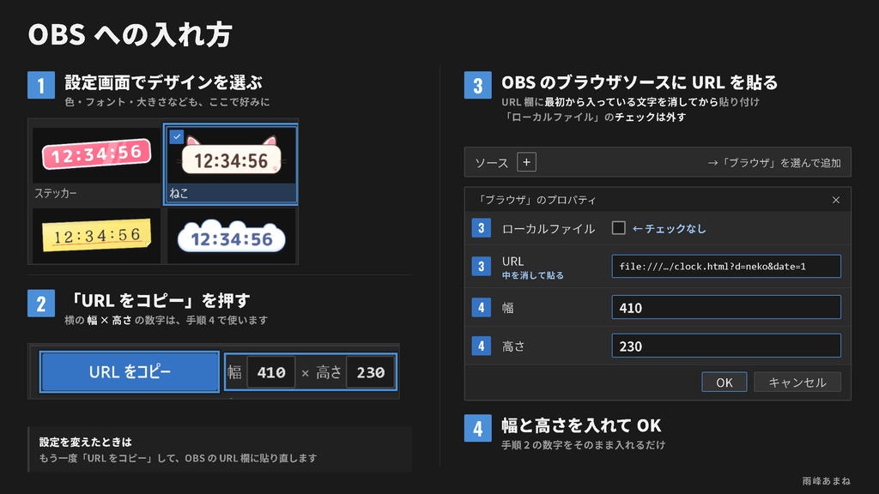Image resolution: width=879 pixels, height=494 pixels.
Task: Click the 高さ 230 field beside URL をコピー
Action: (370, 372)
